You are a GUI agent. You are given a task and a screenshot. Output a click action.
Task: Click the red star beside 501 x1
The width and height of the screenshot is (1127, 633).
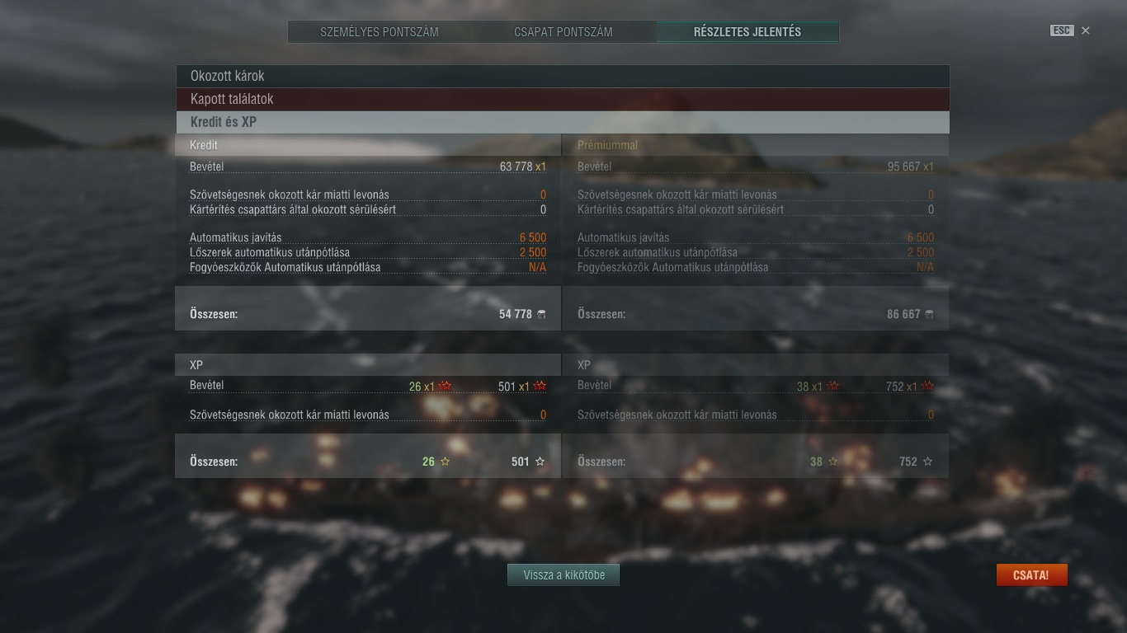click(x=540, y=386)
